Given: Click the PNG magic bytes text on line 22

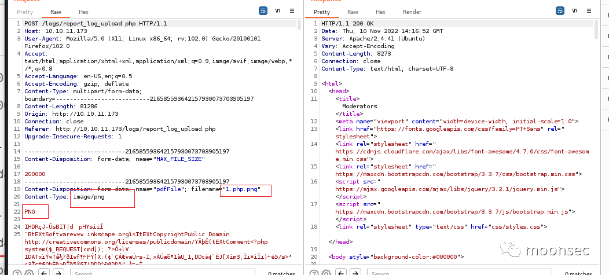Looking at the screenshot, I should point(30,212).
